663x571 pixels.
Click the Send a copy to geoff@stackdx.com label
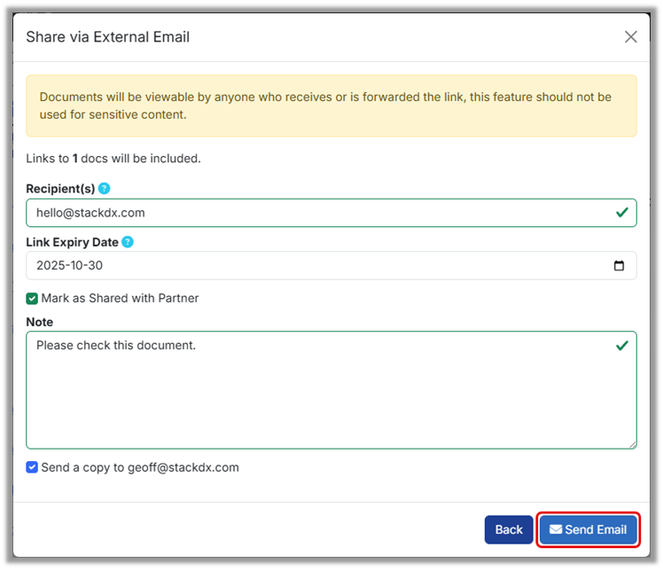pos(140,467)
